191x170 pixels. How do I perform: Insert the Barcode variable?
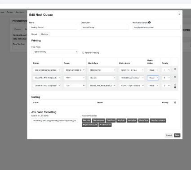pos(86,120)
